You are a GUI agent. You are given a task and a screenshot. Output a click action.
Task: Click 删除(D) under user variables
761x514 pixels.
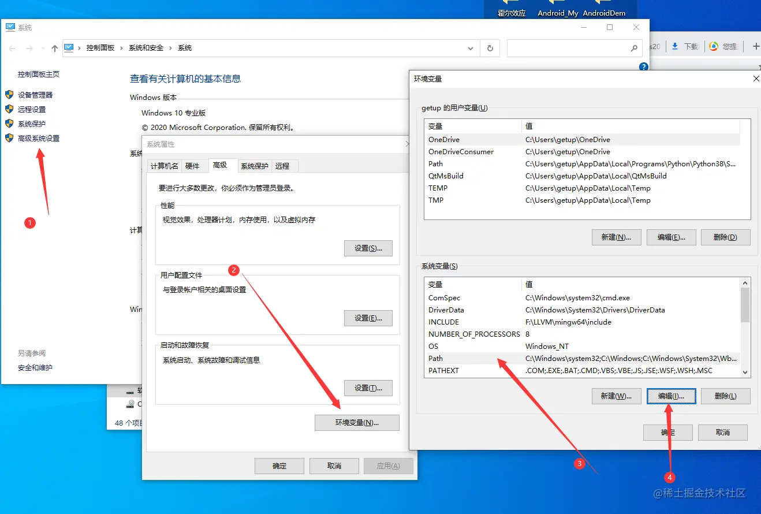(x=726, y=237)
